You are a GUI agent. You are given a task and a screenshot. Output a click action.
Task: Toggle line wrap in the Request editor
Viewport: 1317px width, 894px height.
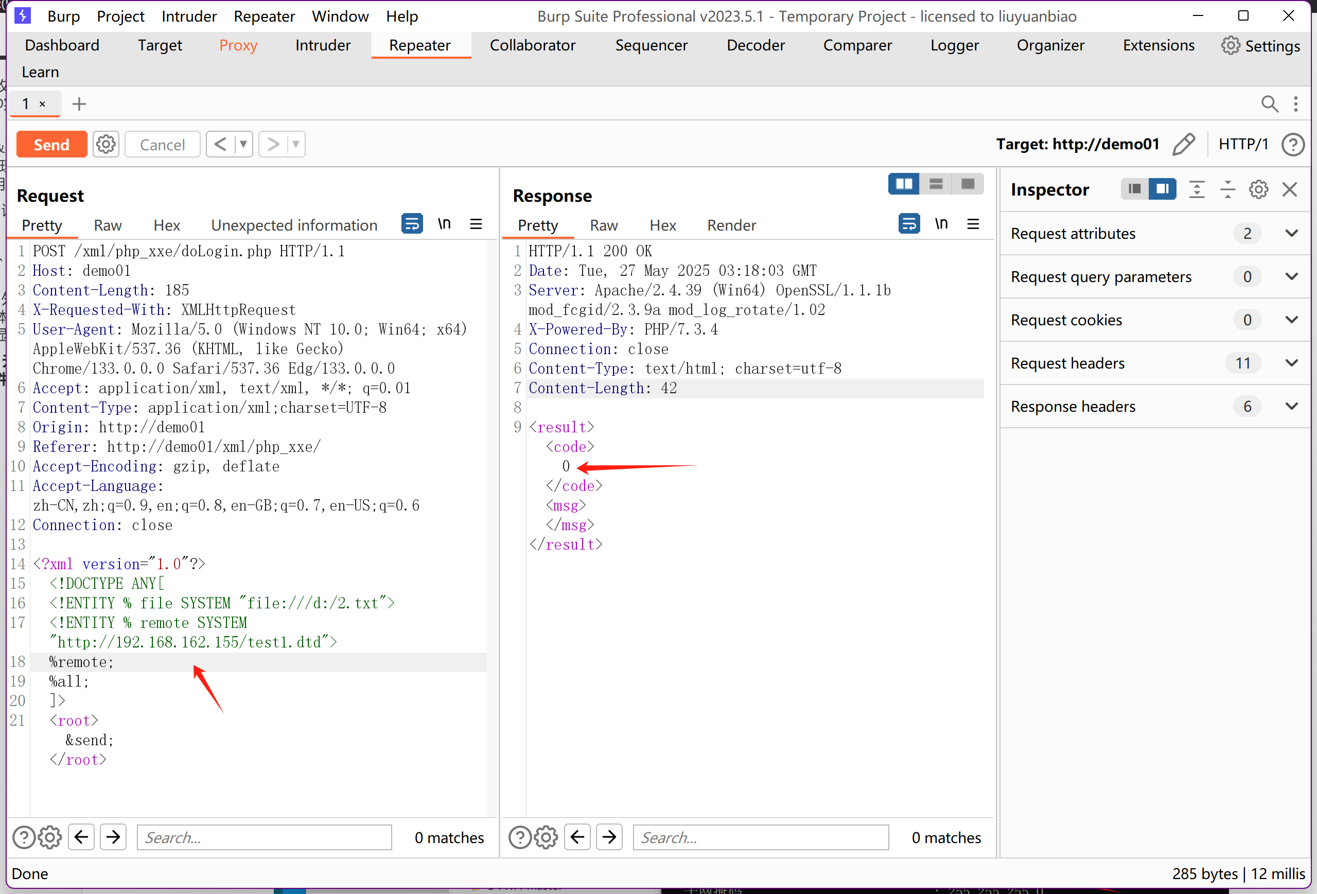point(412,224)
